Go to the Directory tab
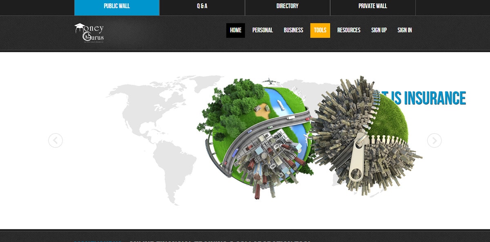The height and width of the screenshot is (242, 490). 287,7
